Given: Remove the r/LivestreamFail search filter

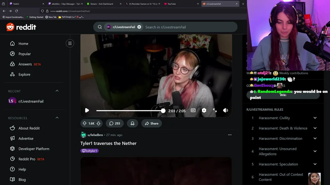Looking at the screenshot, I should pos(139,27).
